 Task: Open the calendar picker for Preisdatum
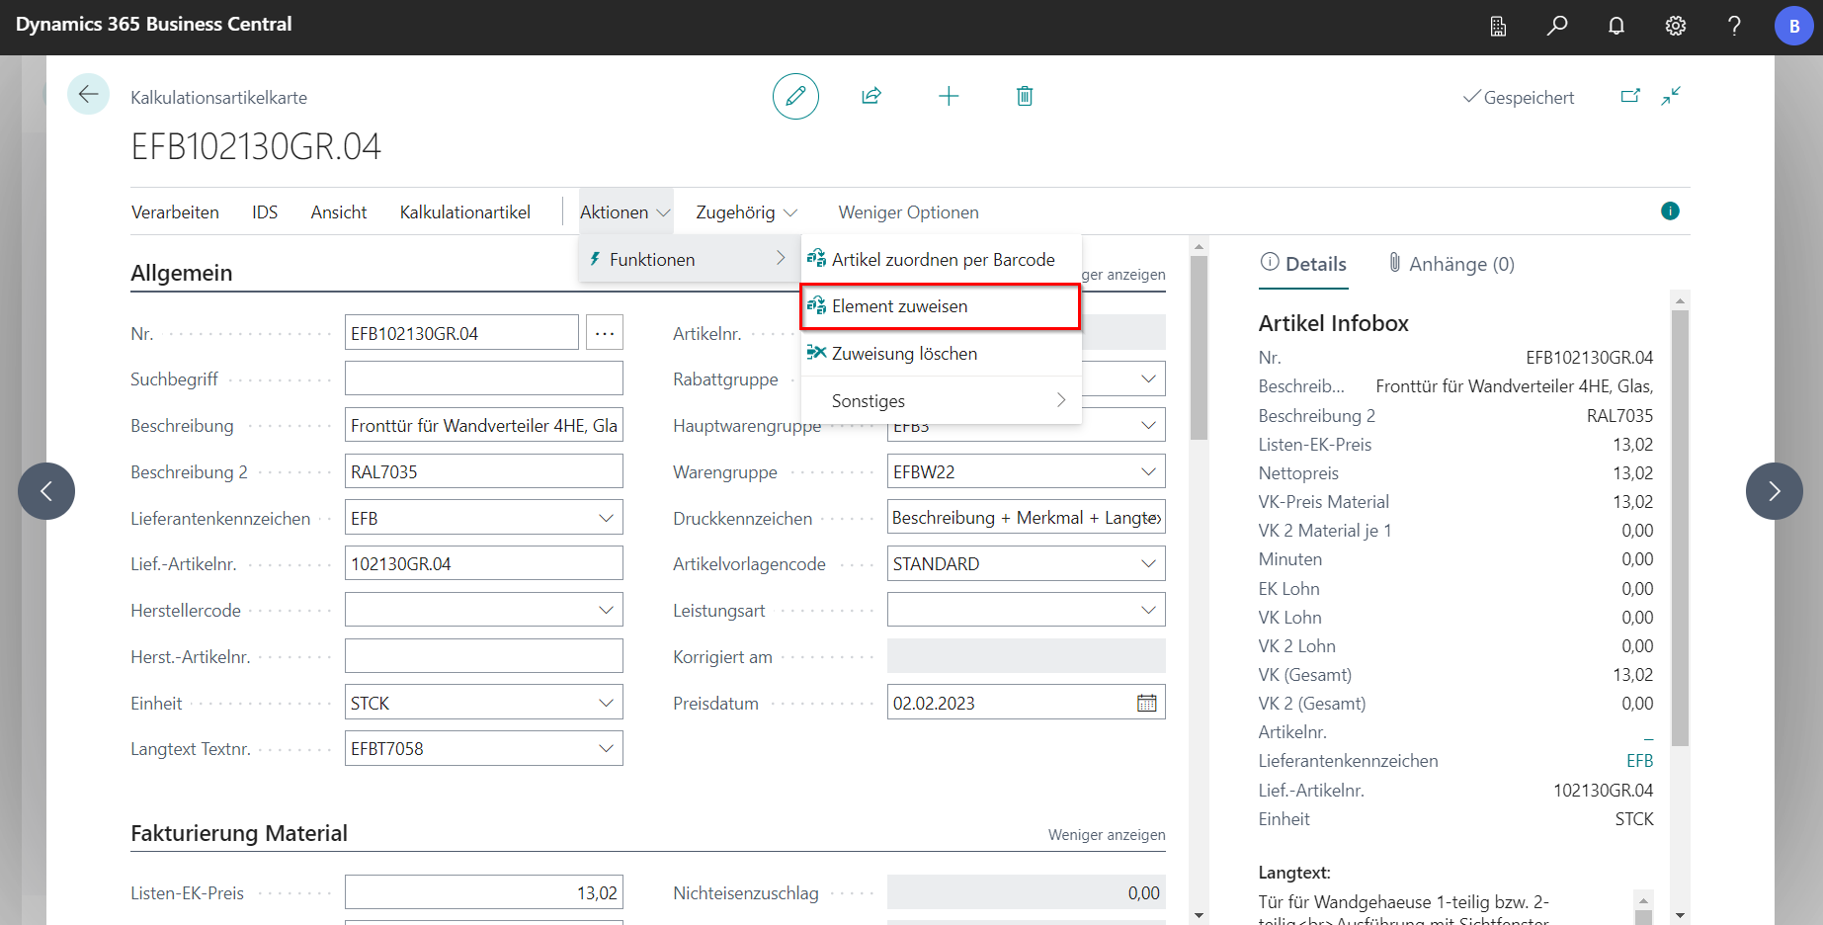coord(1147,704)
